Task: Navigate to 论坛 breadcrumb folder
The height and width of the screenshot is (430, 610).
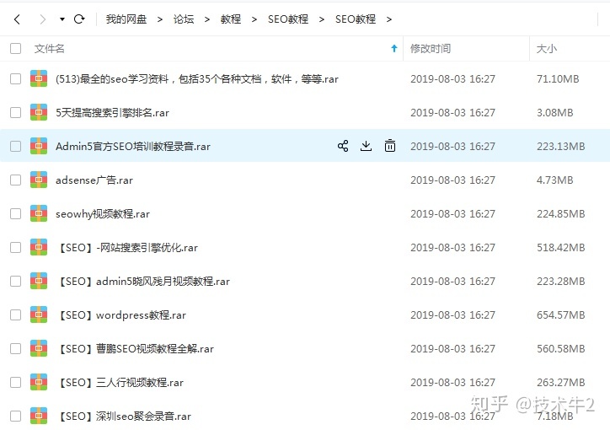Action: coord(183,19)
